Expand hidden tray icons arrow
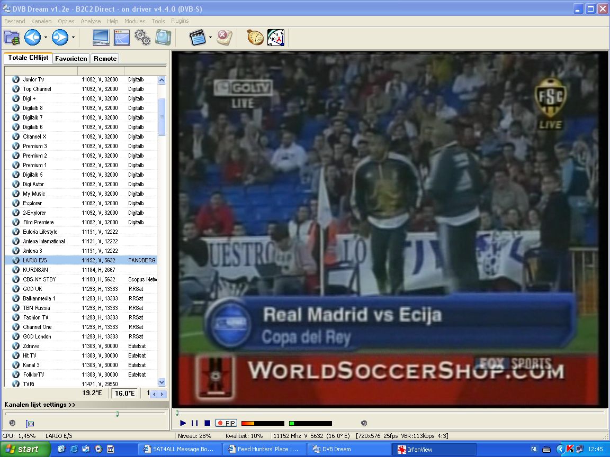The image size is (610, 457). click(560, 449)
